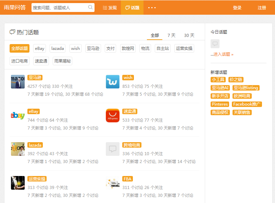Open the eBay topic logo icon
This screenshot has width=275, height=203.
click(18, 116)
